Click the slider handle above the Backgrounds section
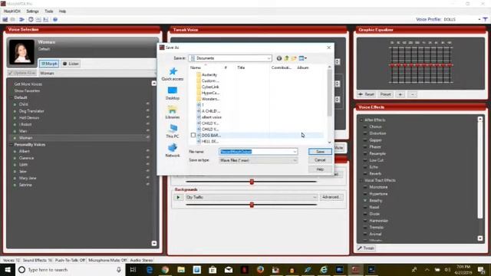 pyautogui.click(x=252, y=182)
